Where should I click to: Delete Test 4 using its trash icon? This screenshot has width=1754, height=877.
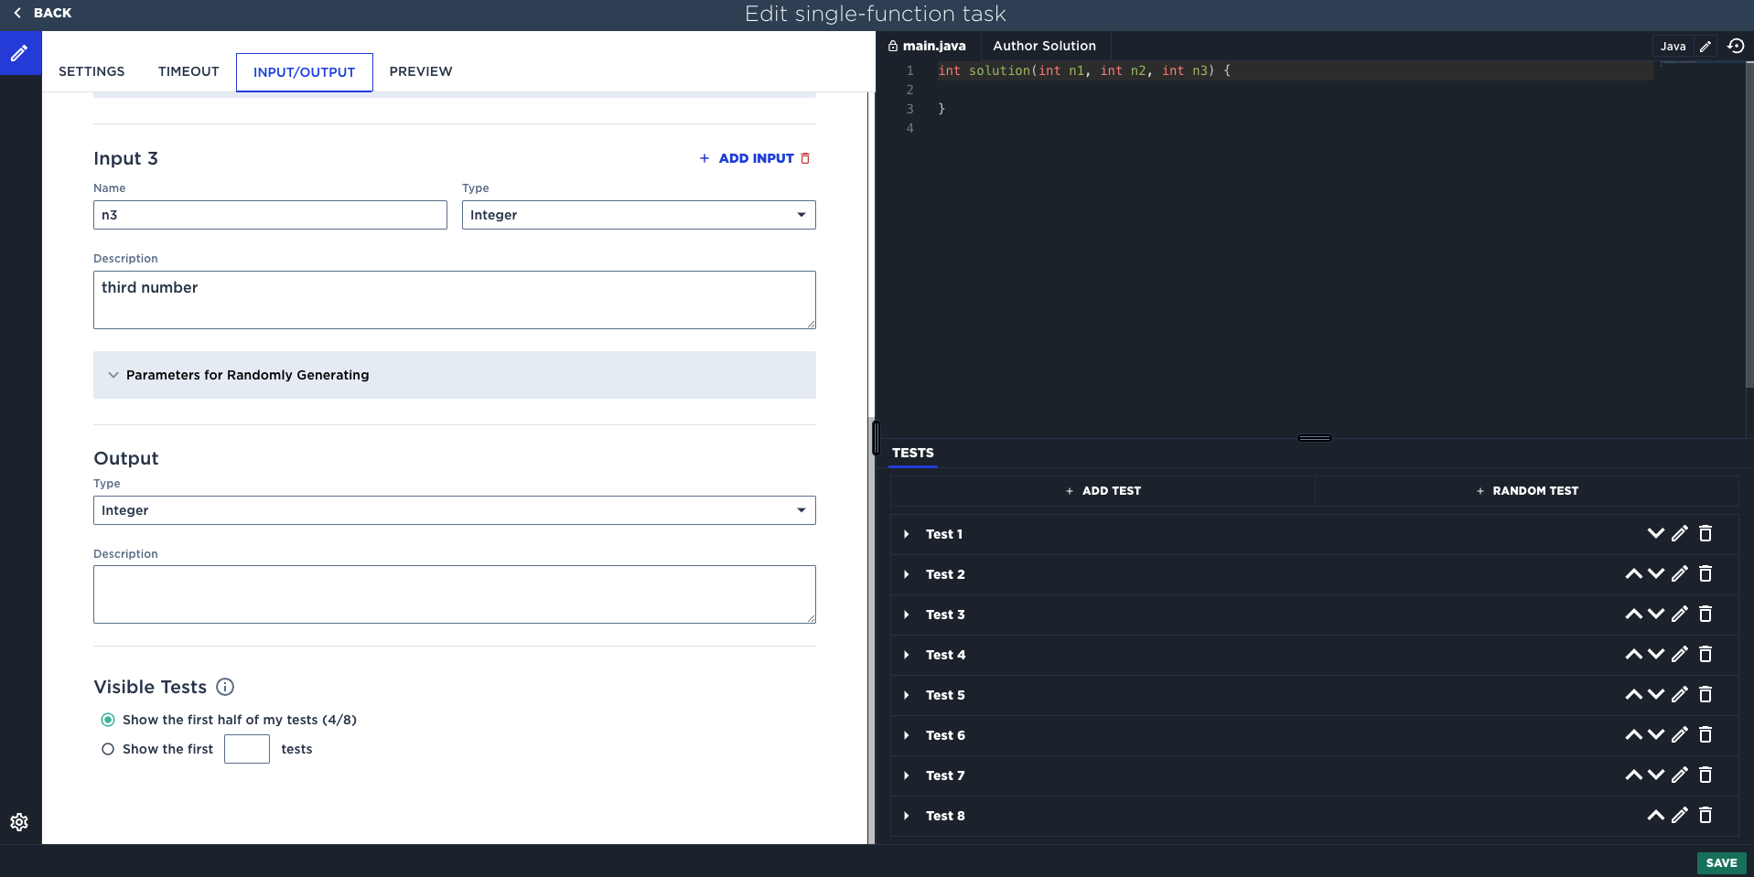click(x=1705, y=655)
